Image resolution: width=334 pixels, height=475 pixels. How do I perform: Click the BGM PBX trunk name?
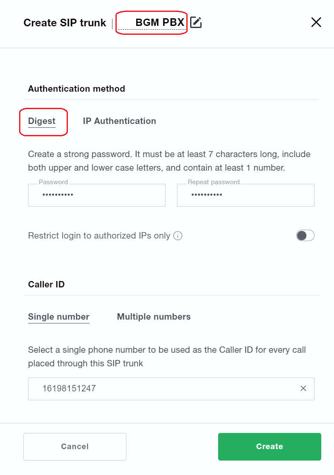coord(160,22)
